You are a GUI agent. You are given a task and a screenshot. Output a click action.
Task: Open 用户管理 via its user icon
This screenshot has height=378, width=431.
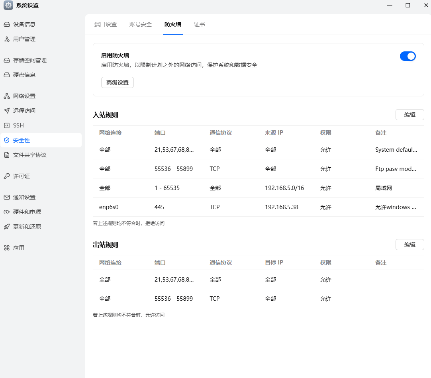coord(7,39)
